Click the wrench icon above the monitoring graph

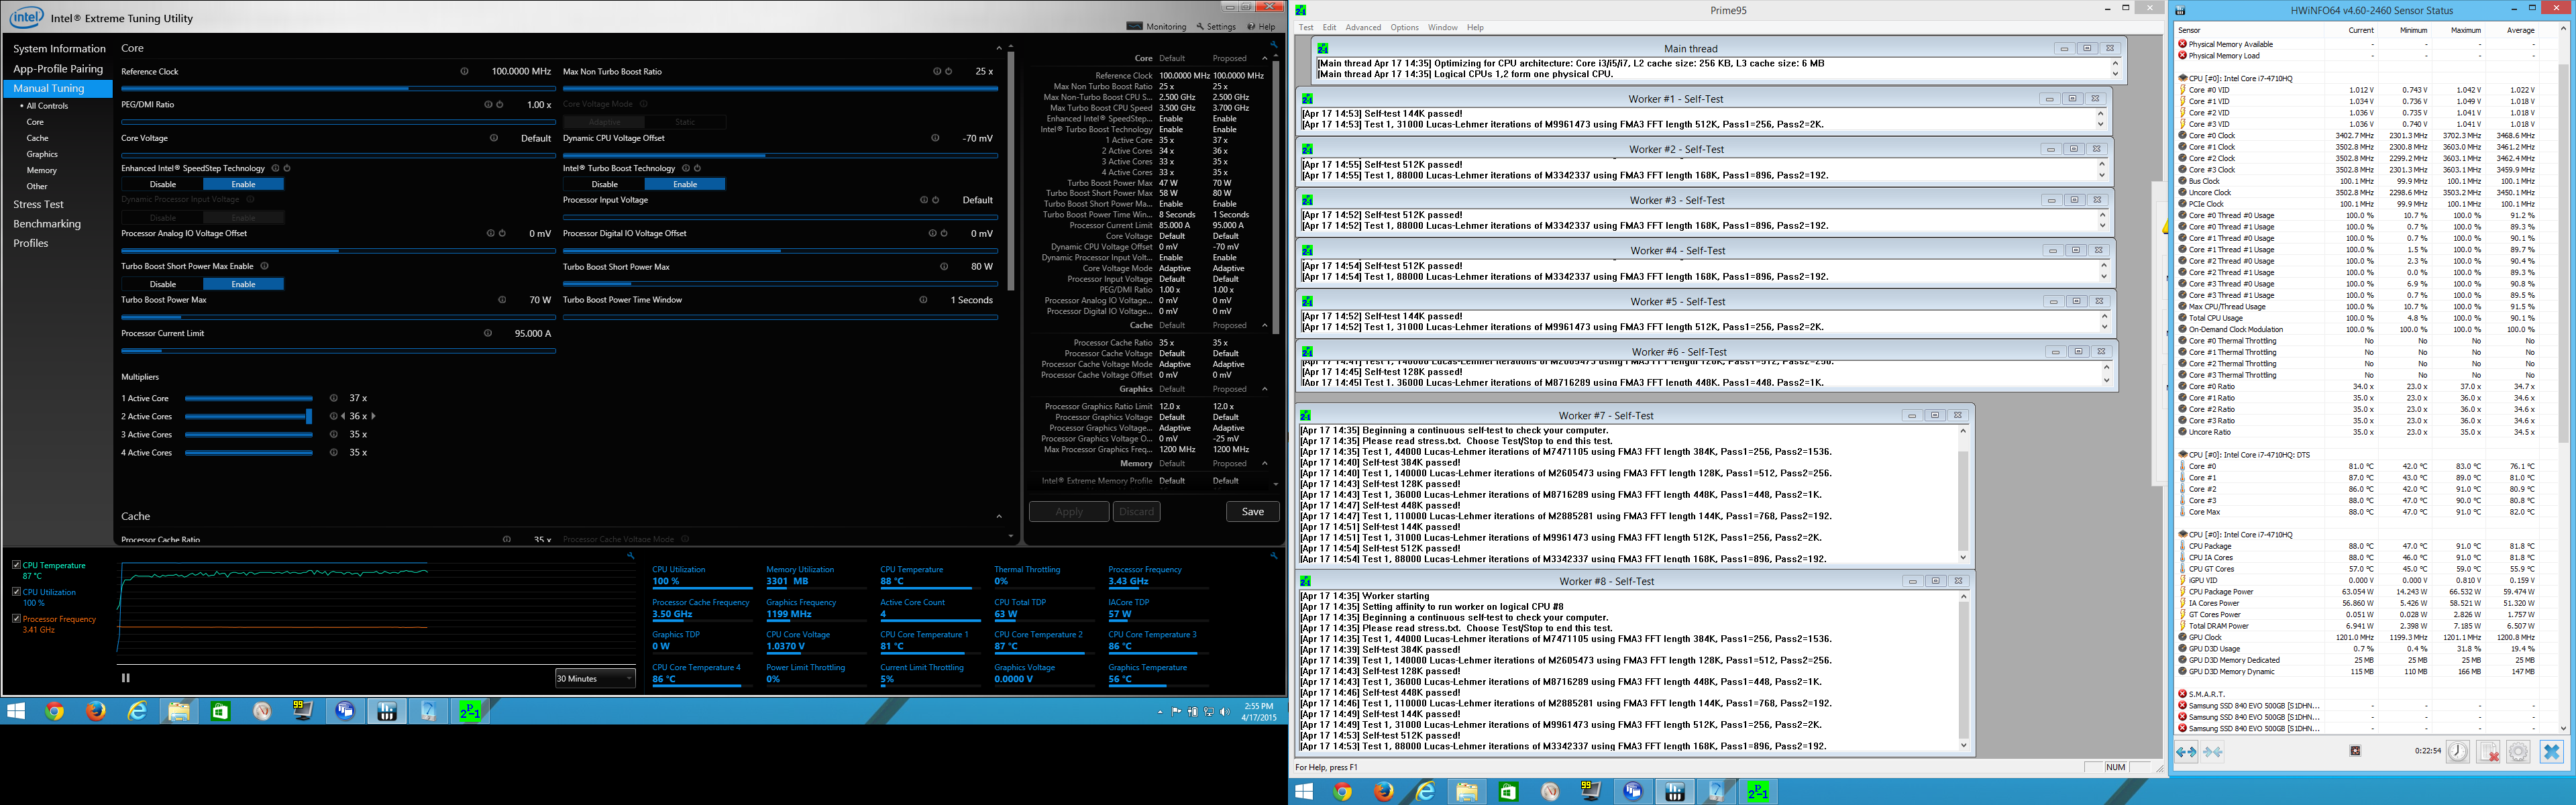coord(631,556)
